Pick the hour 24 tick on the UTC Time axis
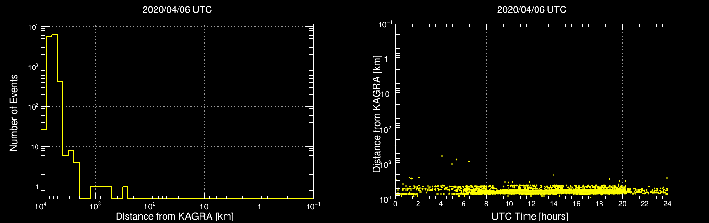 tap(667, 204)
